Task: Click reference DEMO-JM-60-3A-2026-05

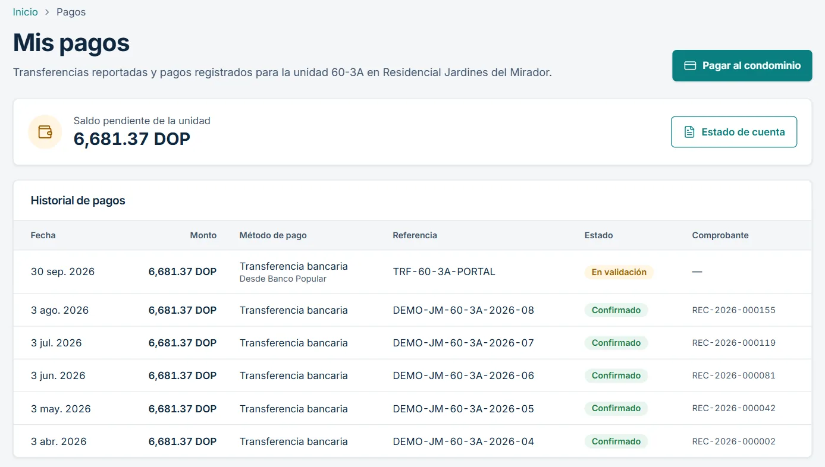Action: (463, 409)
